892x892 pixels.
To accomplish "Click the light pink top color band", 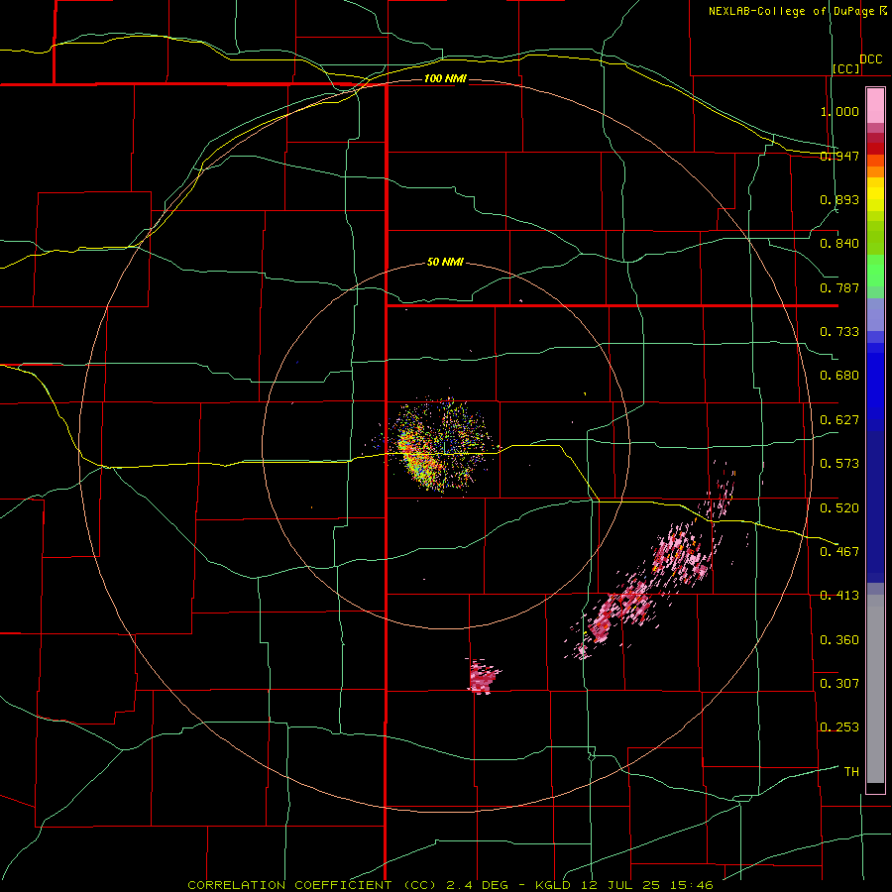I will (875, 106).
